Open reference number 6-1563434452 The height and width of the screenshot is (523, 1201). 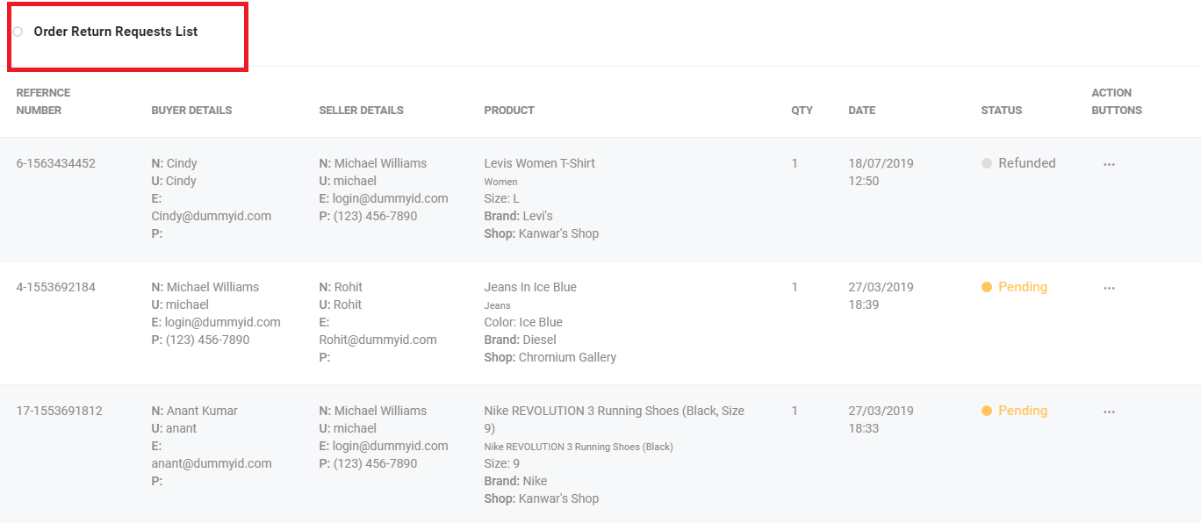click(x=56, y=163)
